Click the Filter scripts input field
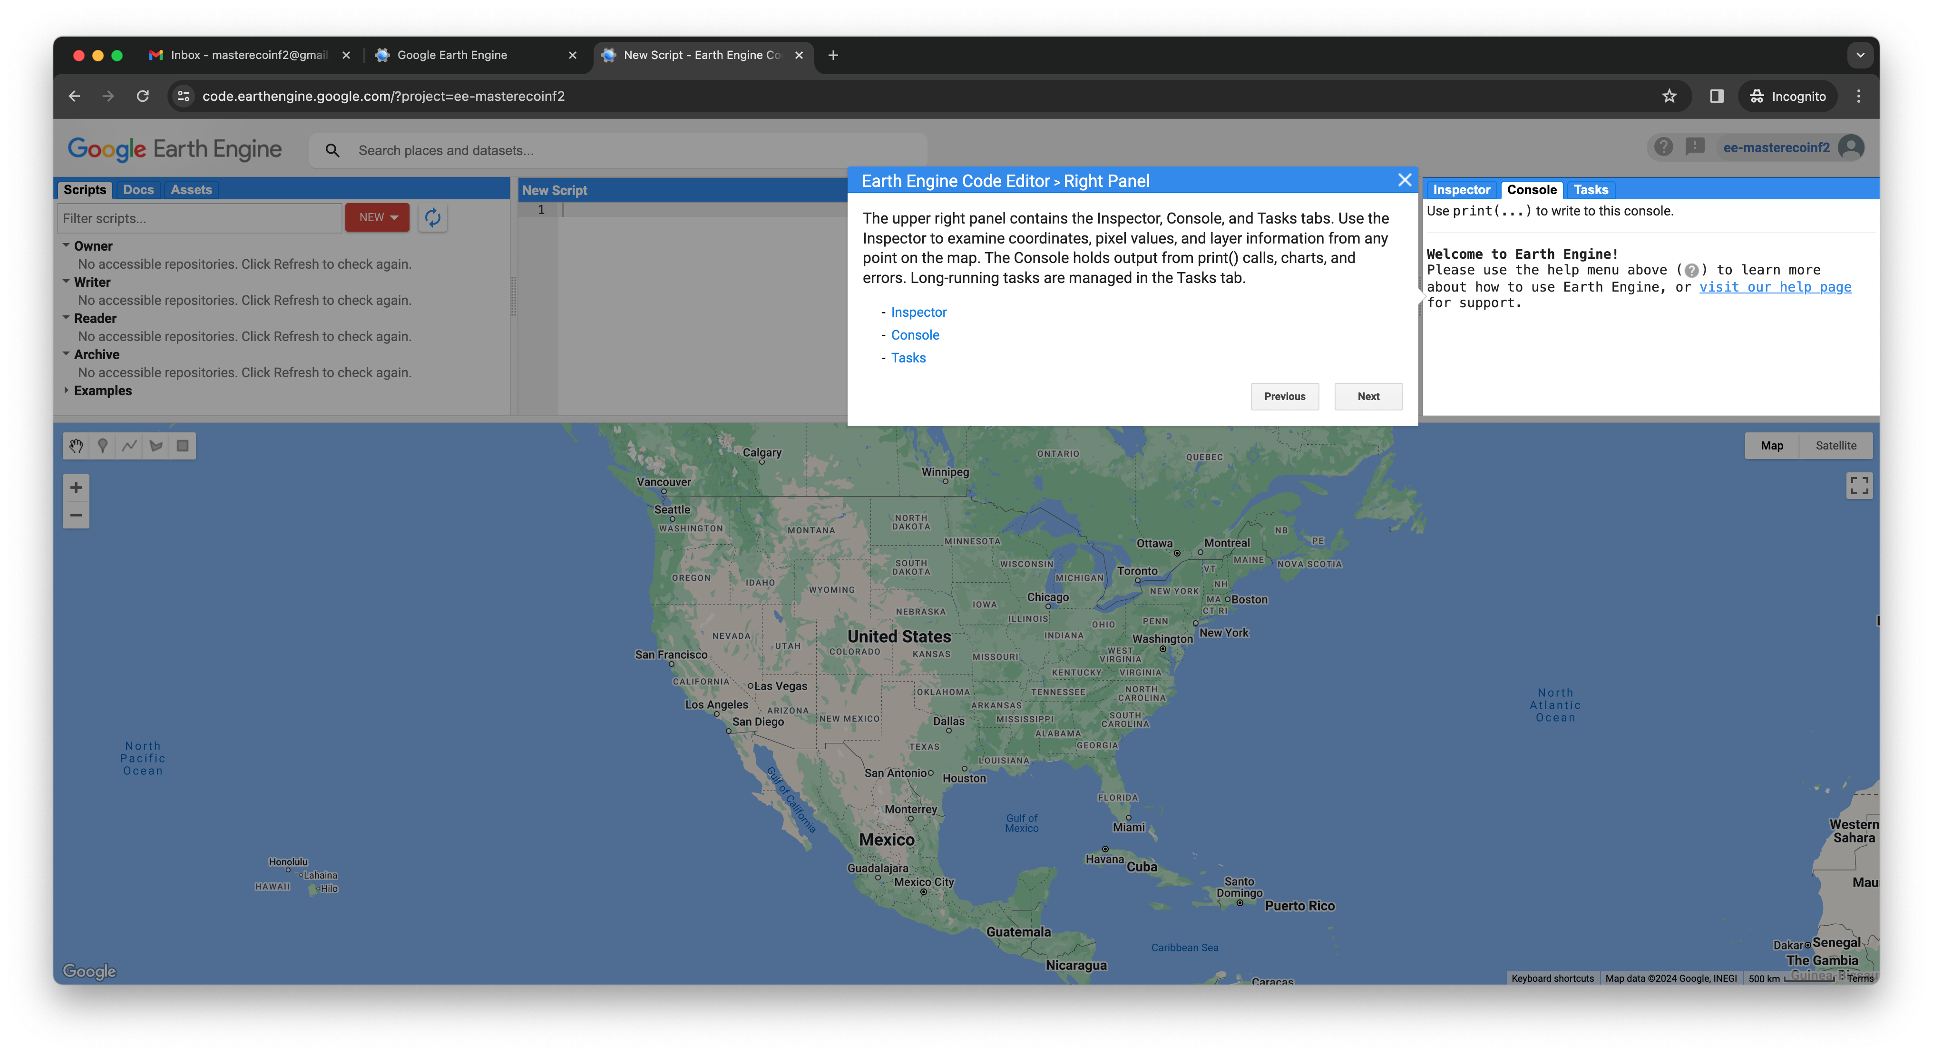This screenshot has width=1933, height=1055. tap(200, 218)
